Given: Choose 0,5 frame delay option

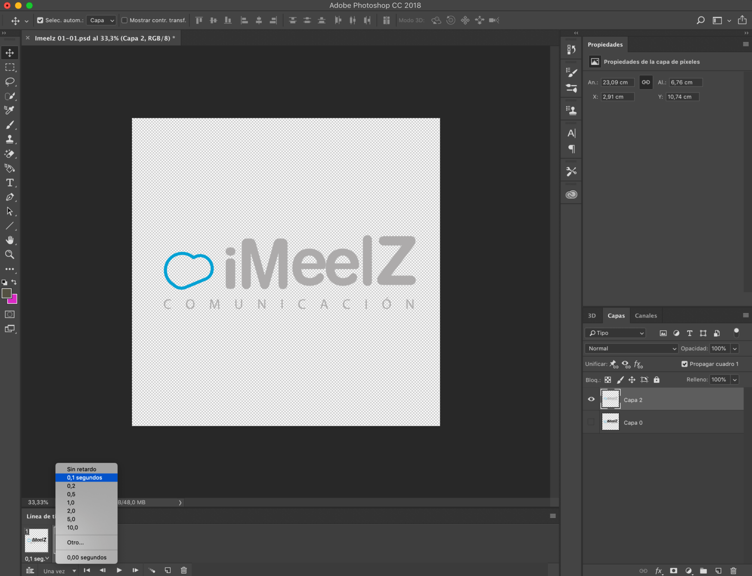Looking at the screenshot, I should tap(86, 494).
